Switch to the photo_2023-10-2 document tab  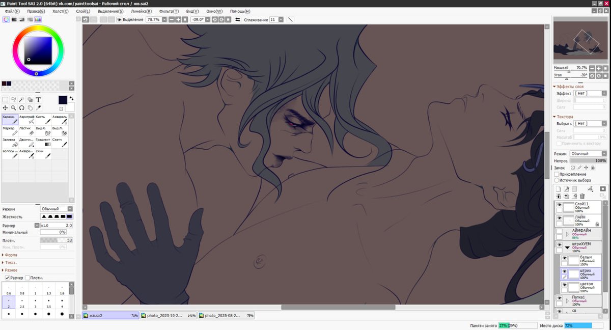(168, 316)
